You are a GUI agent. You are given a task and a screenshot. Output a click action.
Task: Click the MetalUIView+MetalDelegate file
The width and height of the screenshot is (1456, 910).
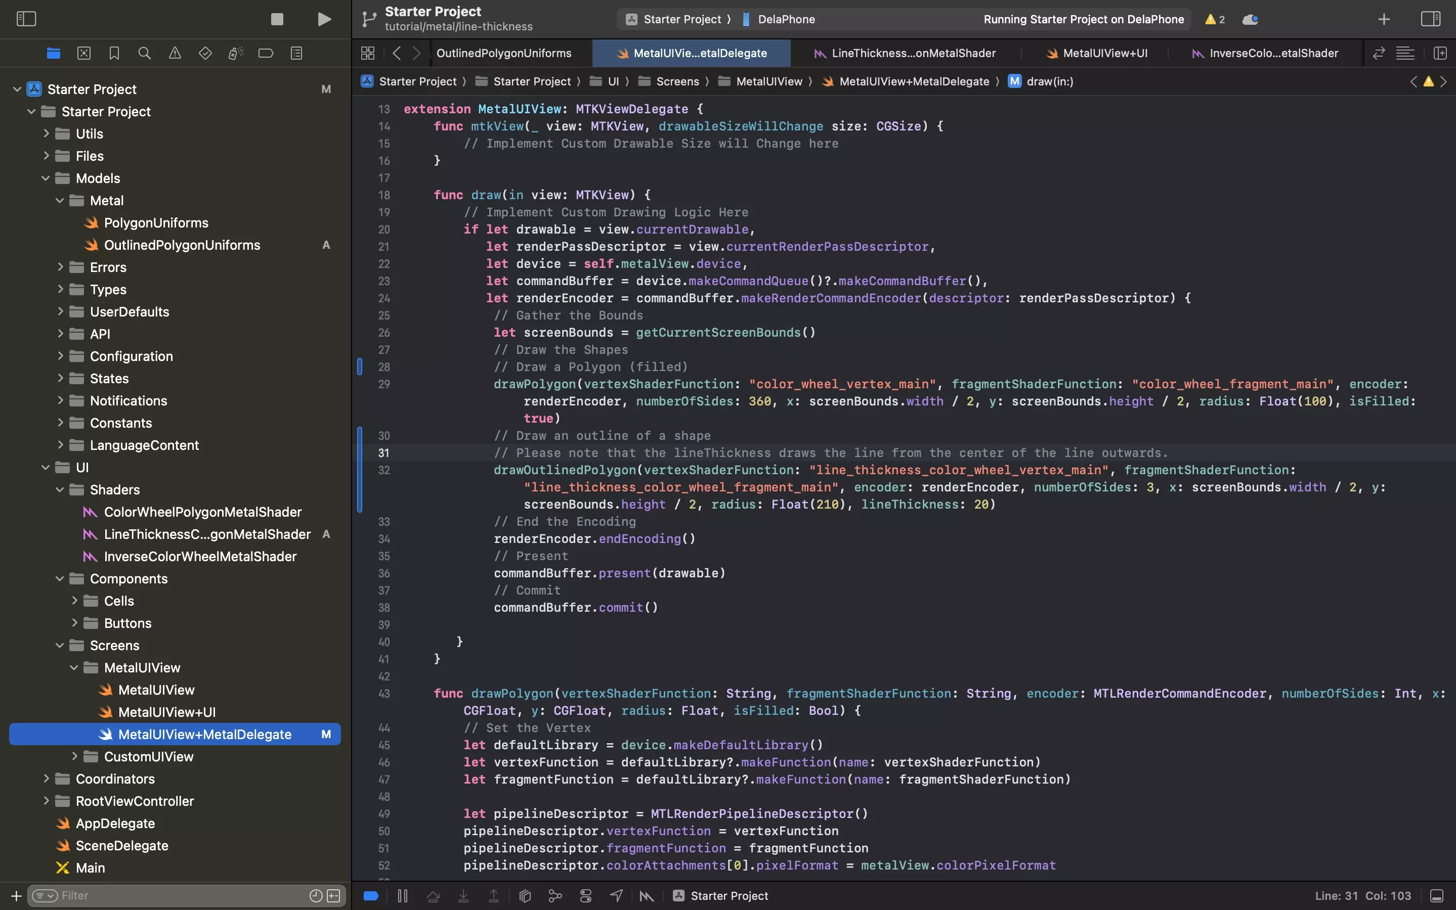[204, 734]
